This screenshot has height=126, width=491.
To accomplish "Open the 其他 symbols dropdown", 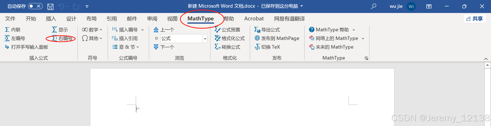I will click(x=92, y=38).
